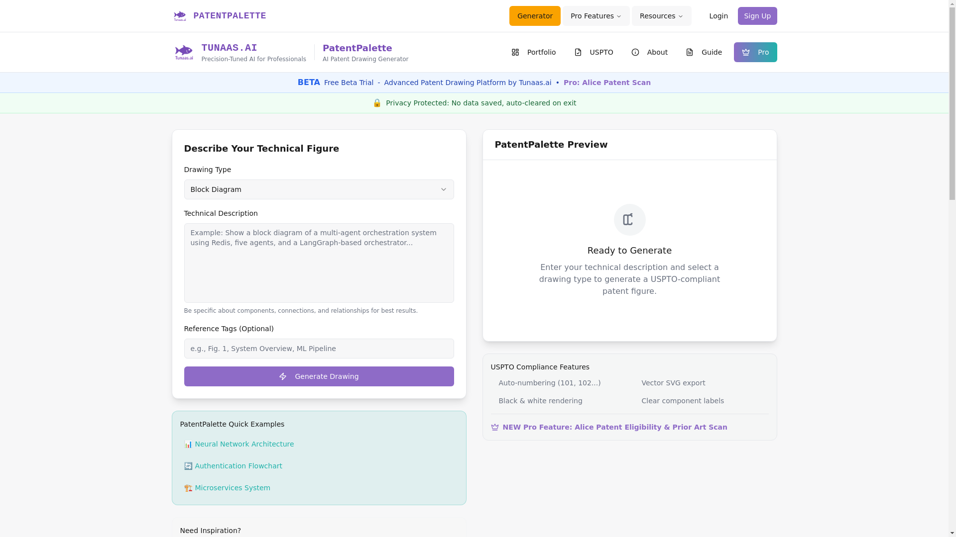Click the lock icon in privacy banner

tap(377, 103)
